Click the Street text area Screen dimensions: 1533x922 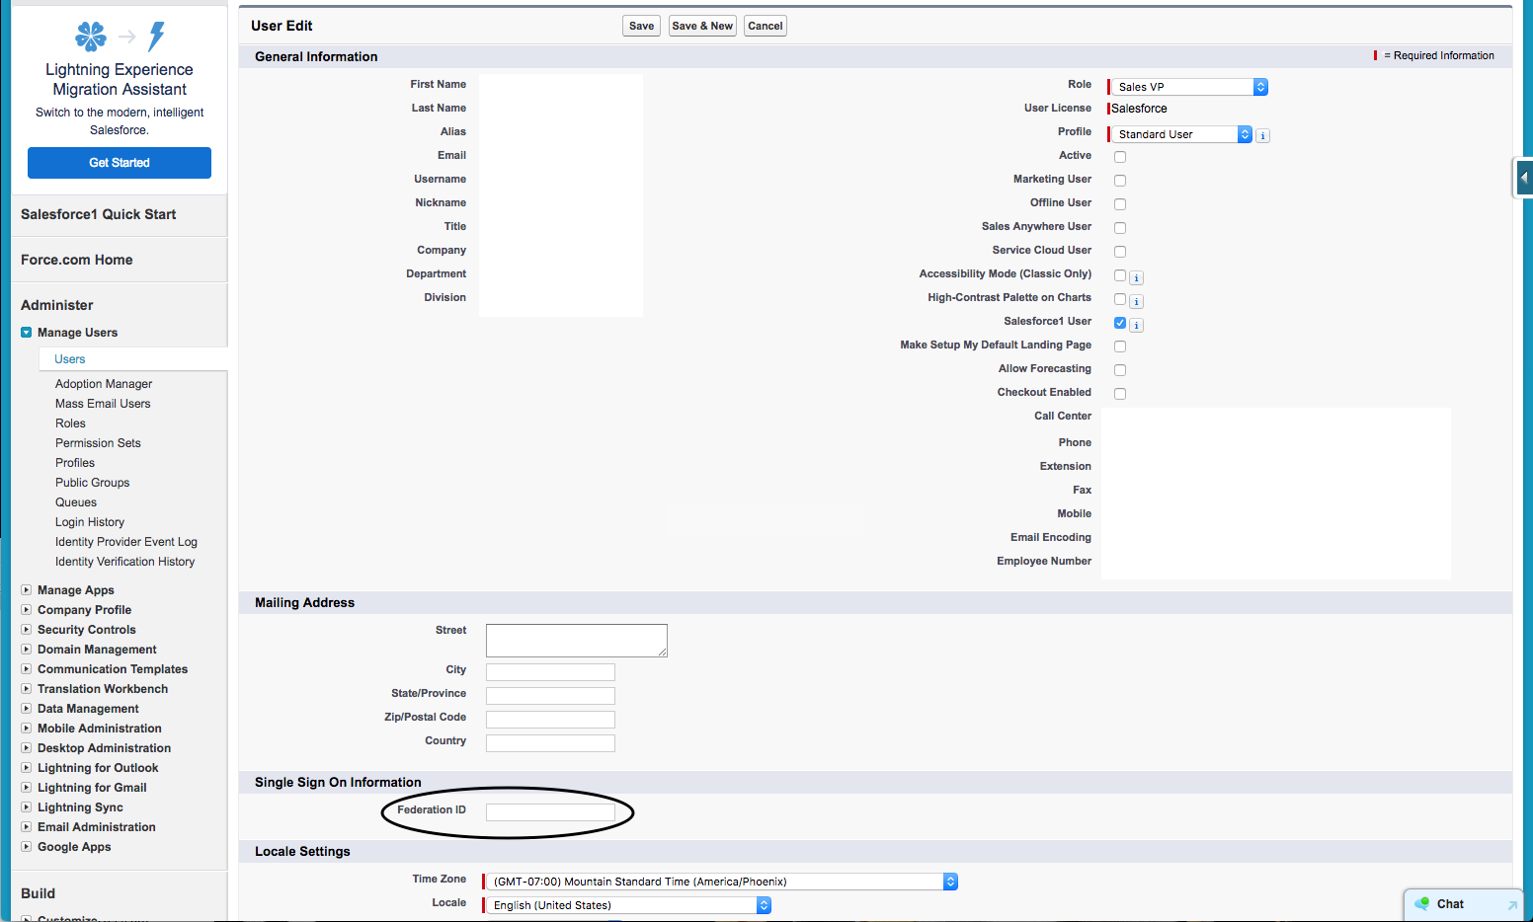577,641
